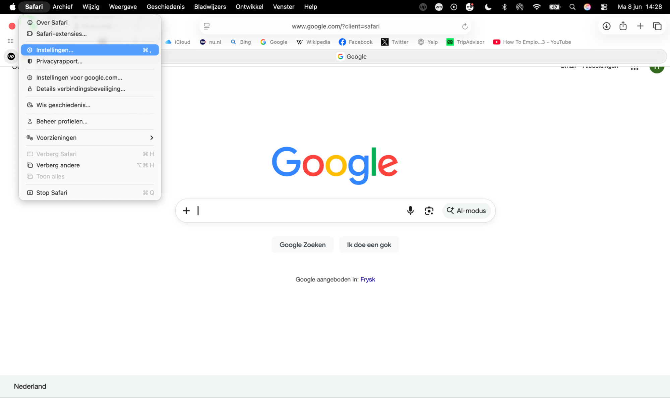Open the Ontwikkel menu
The image size is (670, 398).
point(249,7)
